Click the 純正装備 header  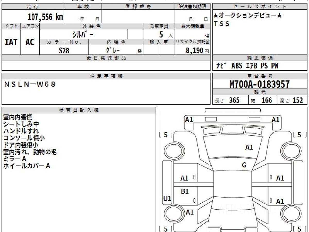tap(260, 58)
